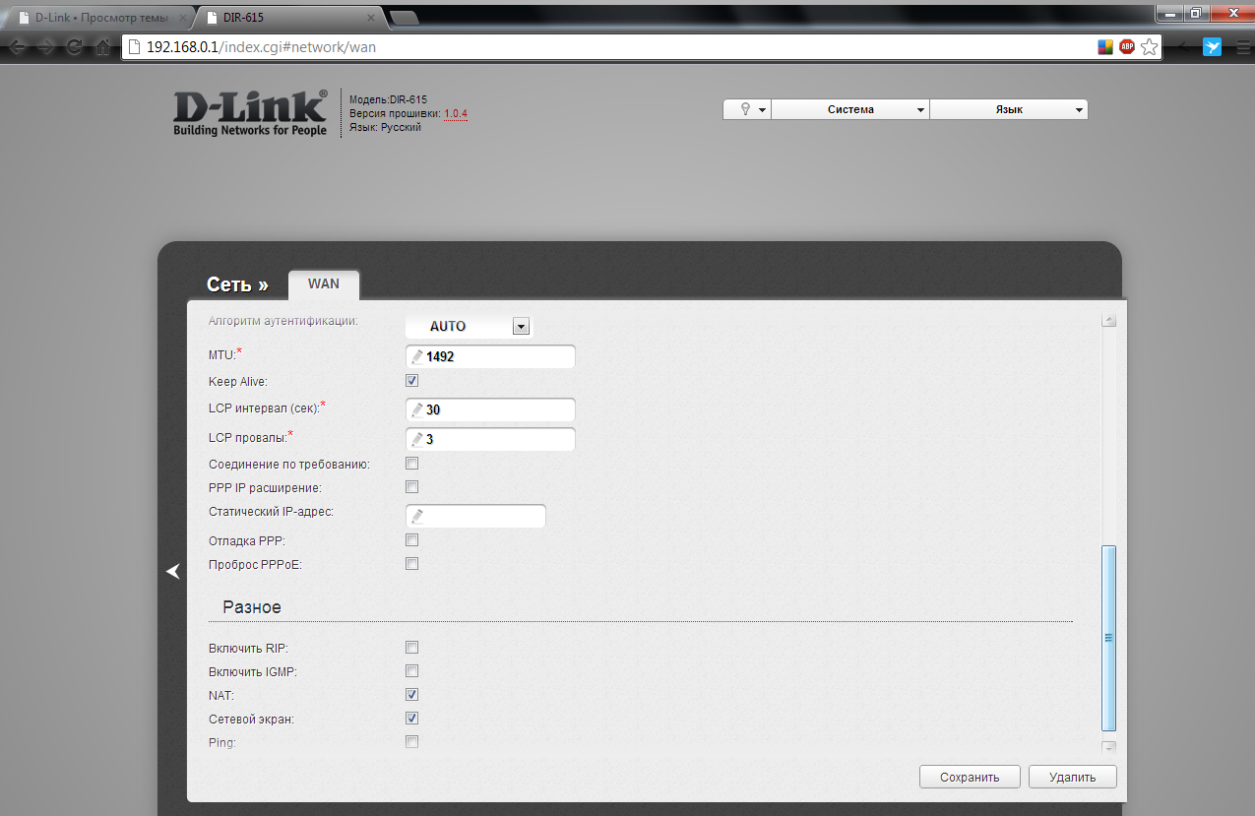Viewport: 1255px width, 816px height.
Task: Click the Язык: Русский header text
Action: (x=385, y=127)
